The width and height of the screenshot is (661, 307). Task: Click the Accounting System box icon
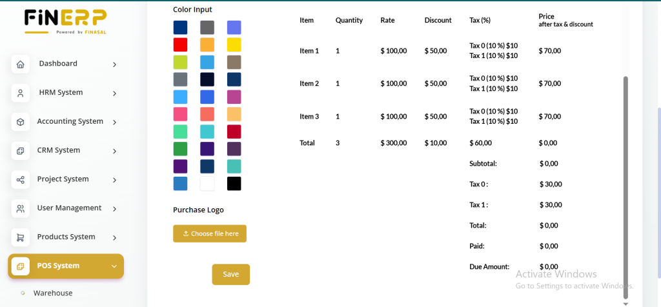pyautogui.click(x=20, y=122)
